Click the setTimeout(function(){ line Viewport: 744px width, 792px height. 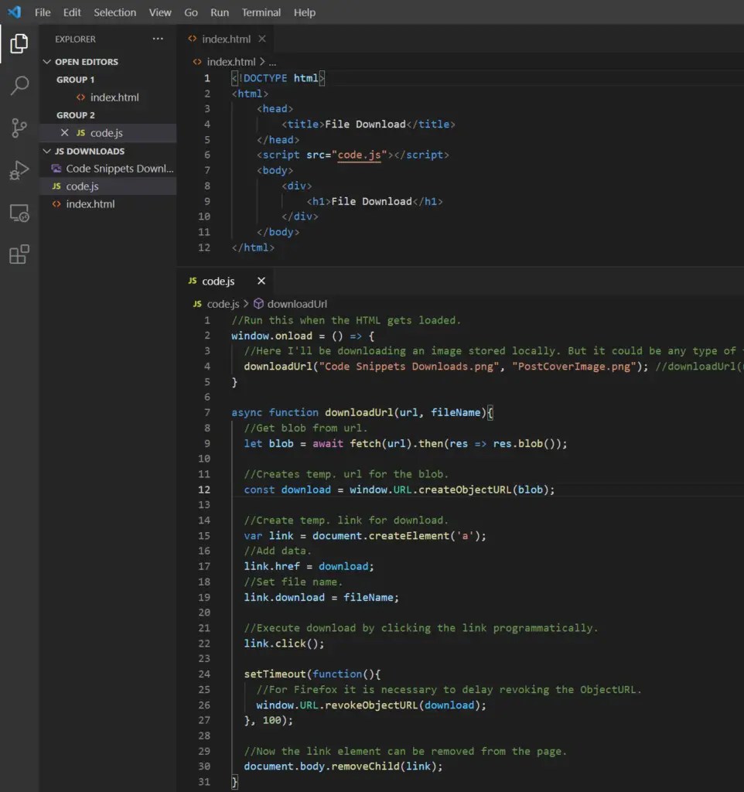[312, 674]
